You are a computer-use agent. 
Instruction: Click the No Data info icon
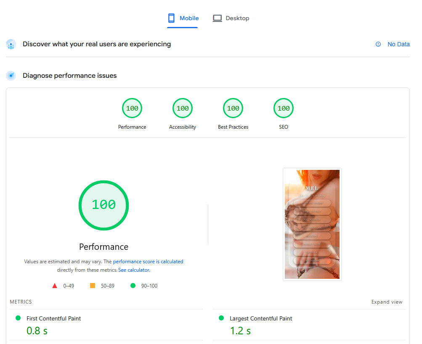click(378, 44)
